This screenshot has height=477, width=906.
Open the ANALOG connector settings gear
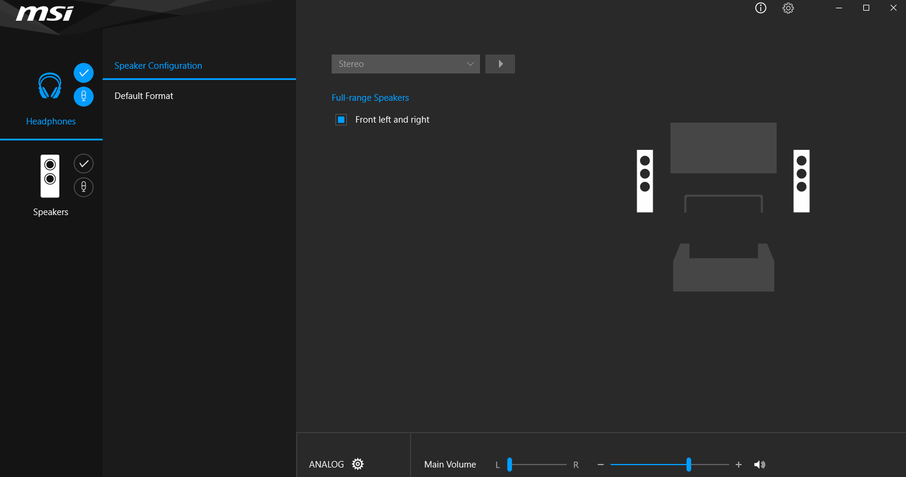coord(357,464)
